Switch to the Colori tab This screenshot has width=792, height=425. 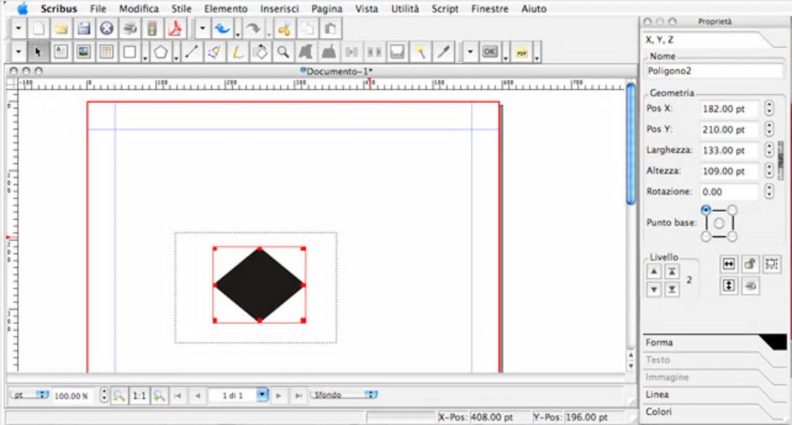660,412
